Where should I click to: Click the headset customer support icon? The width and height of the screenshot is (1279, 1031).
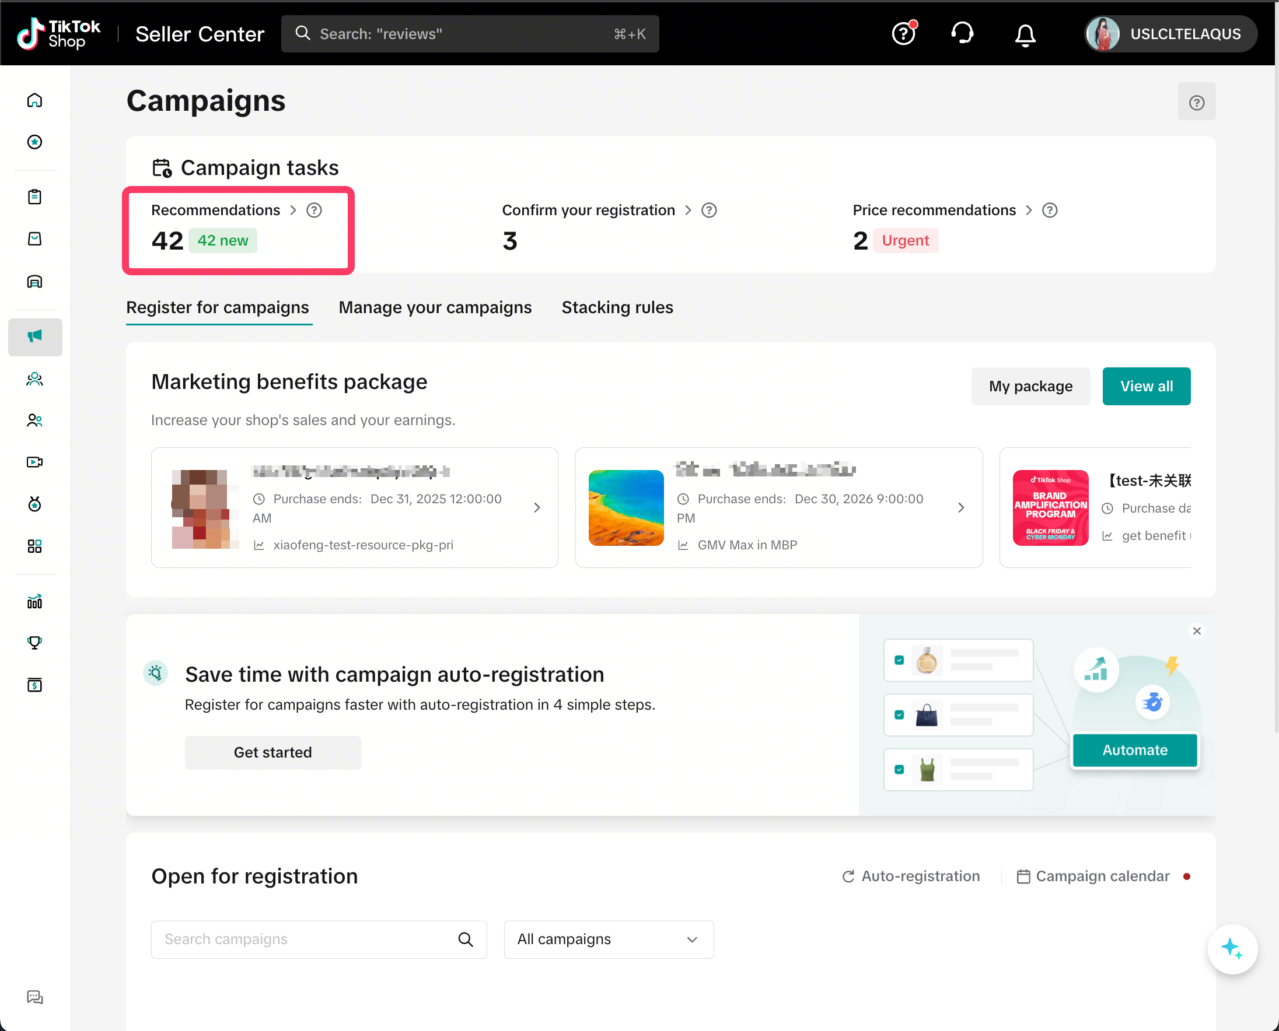click(962, 33)
